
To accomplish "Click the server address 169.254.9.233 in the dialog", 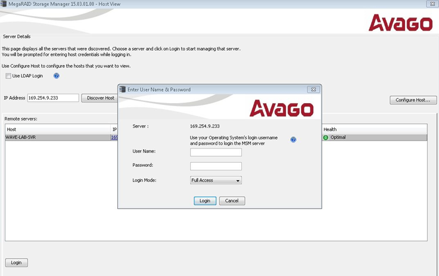I will tap(205, 126).
